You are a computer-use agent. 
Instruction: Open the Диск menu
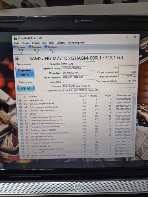(x=51, y=43)
